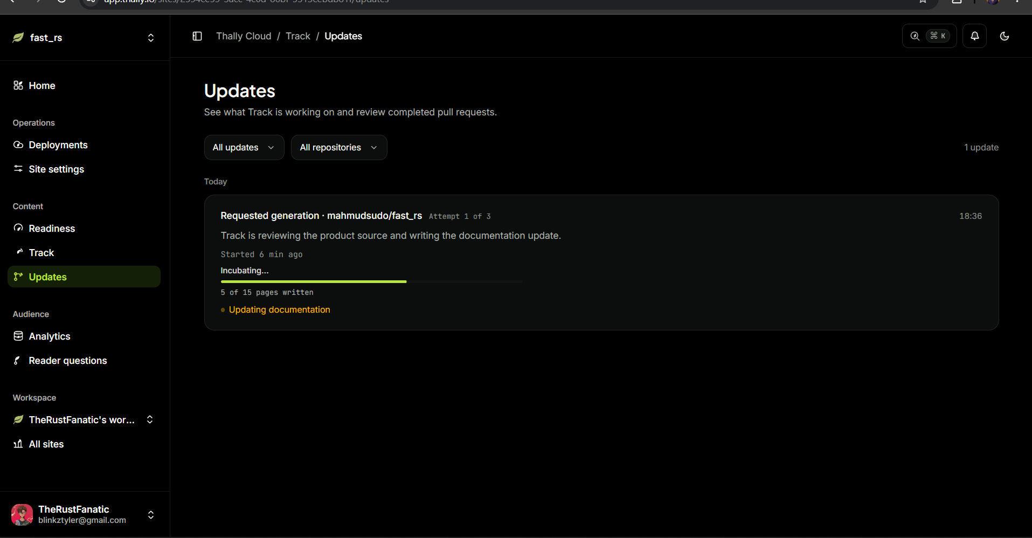This screenshot has width=1032, height=538.
Task: Click the Home grid icon
Action: 18,85
